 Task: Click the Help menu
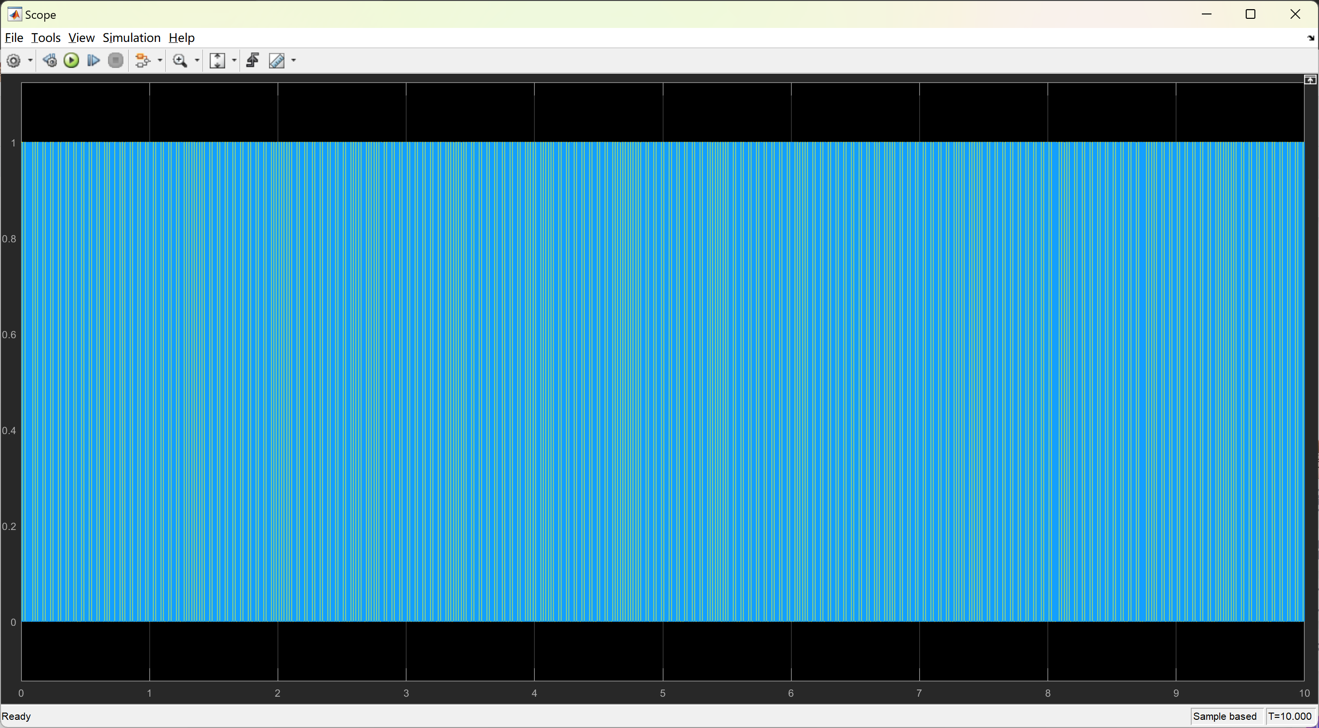click(181, 38)
